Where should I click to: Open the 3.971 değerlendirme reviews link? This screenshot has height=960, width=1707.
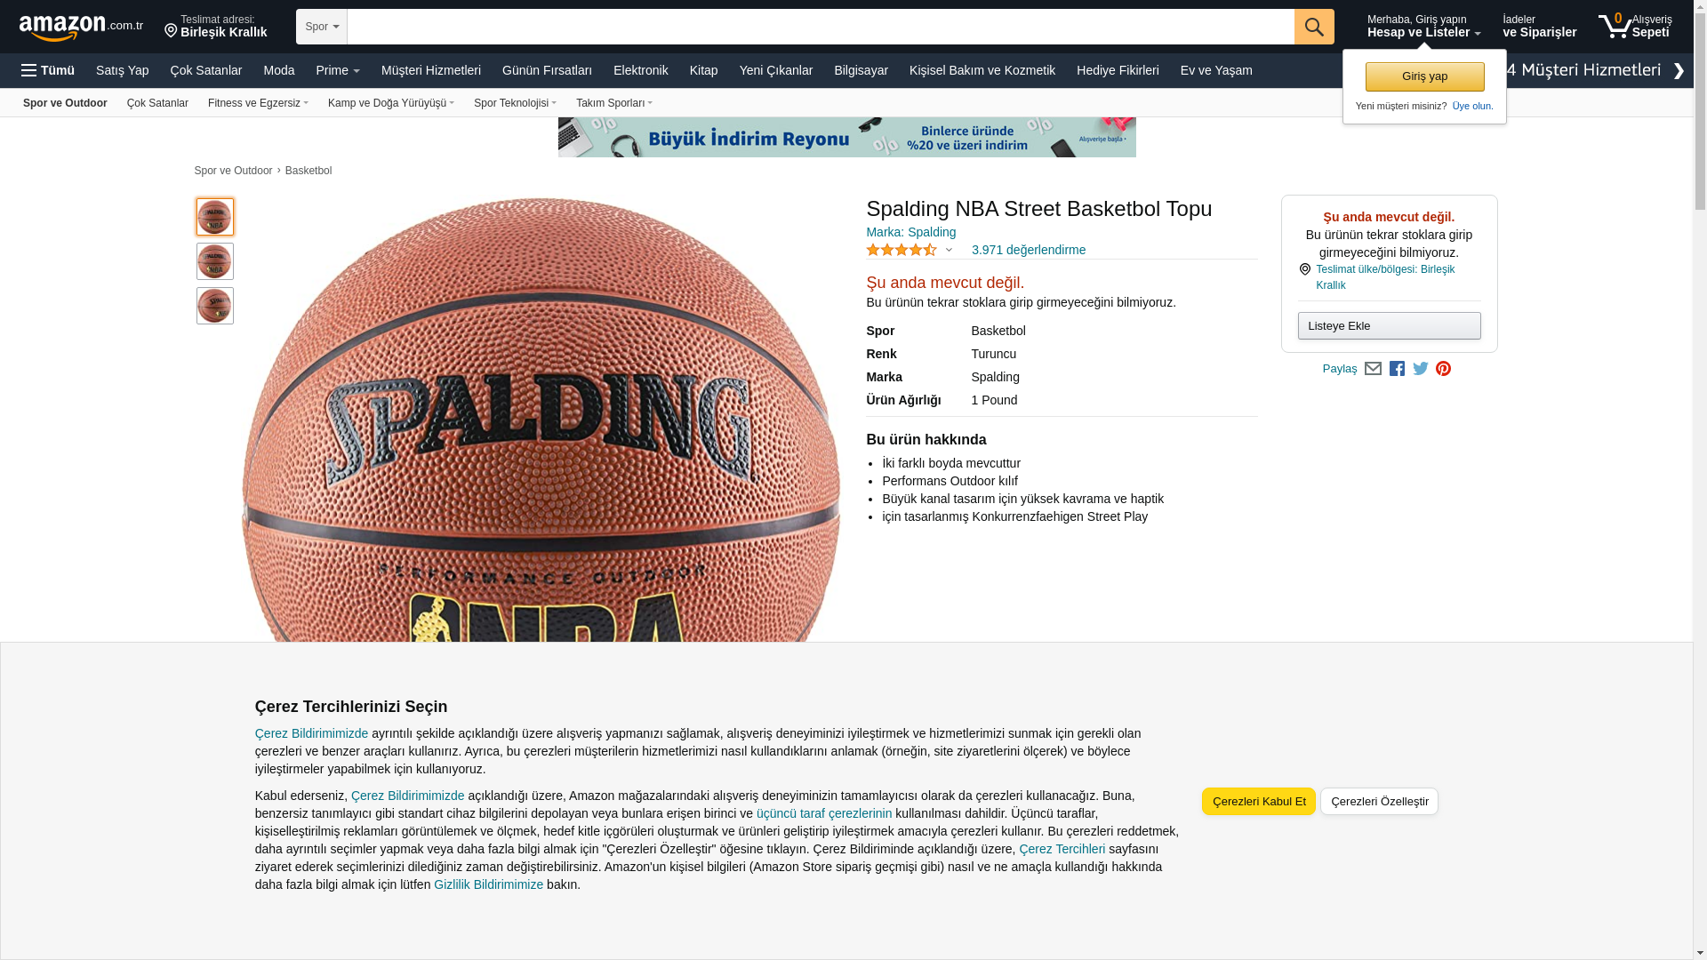(x=1029, y=250)
